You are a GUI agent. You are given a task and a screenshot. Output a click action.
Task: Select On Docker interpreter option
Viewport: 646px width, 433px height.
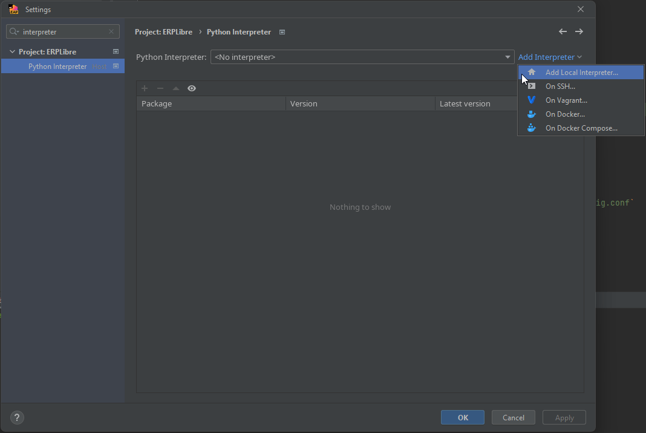[581, 114]
